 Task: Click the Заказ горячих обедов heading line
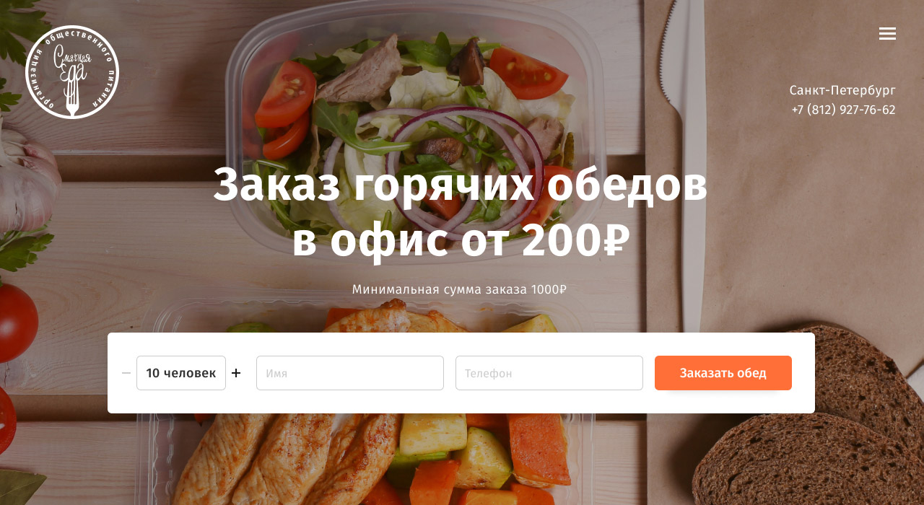point(461,185)
